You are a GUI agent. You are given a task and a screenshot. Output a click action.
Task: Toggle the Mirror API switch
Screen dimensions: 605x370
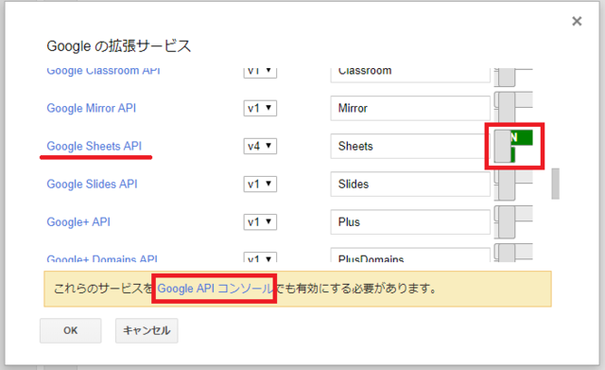coord(513,107)
